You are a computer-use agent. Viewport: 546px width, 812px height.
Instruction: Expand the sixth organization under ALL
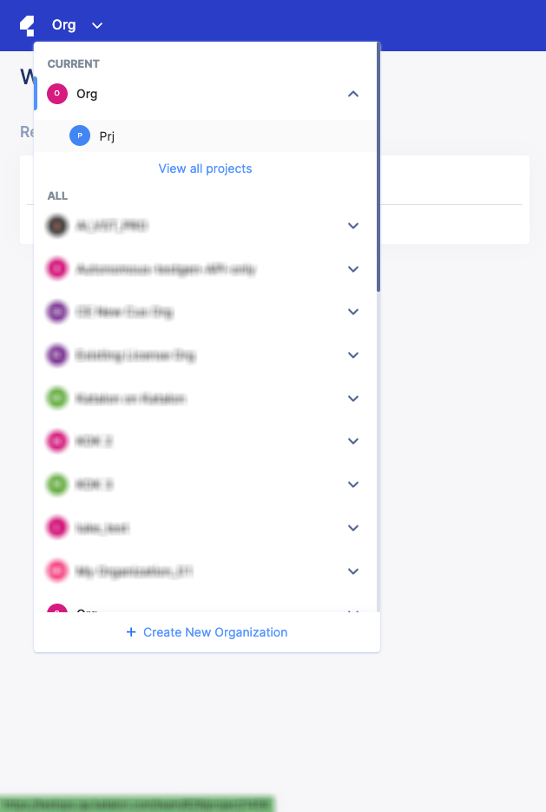352,441
